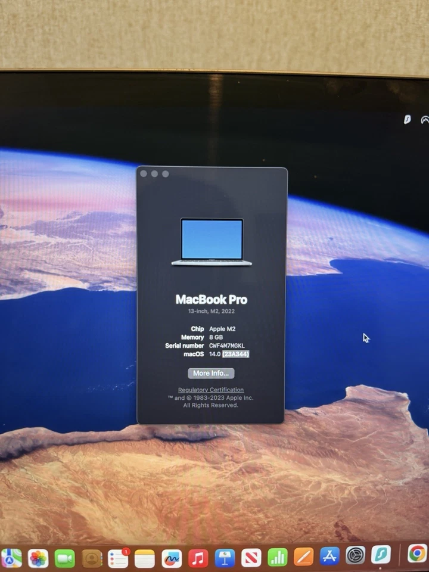
Task: Open Reminders with the notification badge
Action: coord(118,558)
